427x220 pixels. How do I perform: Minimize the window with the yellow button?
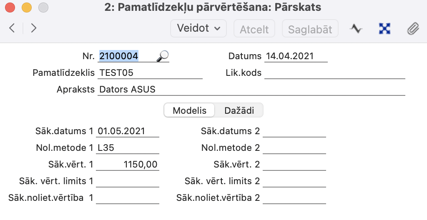click(26, 7)
